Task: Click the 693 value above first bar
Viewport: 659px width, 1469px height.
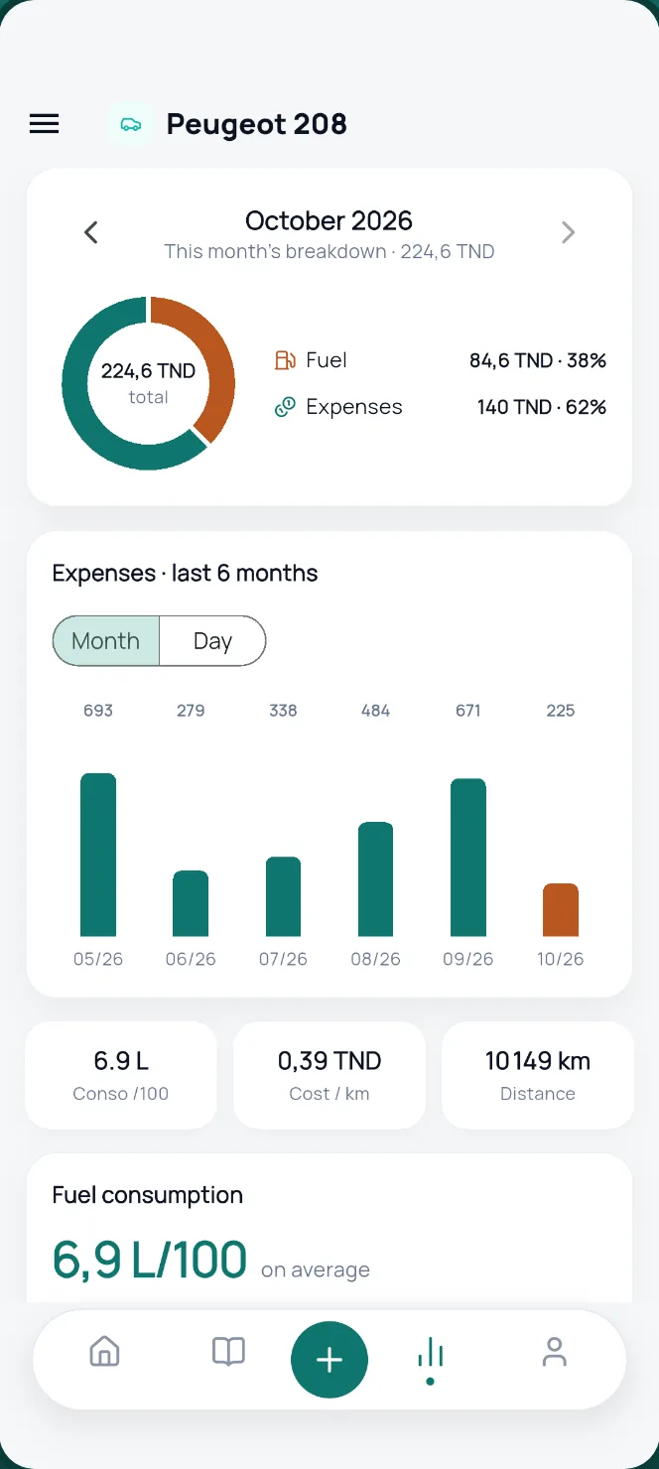Action: [x=98, y=711]
